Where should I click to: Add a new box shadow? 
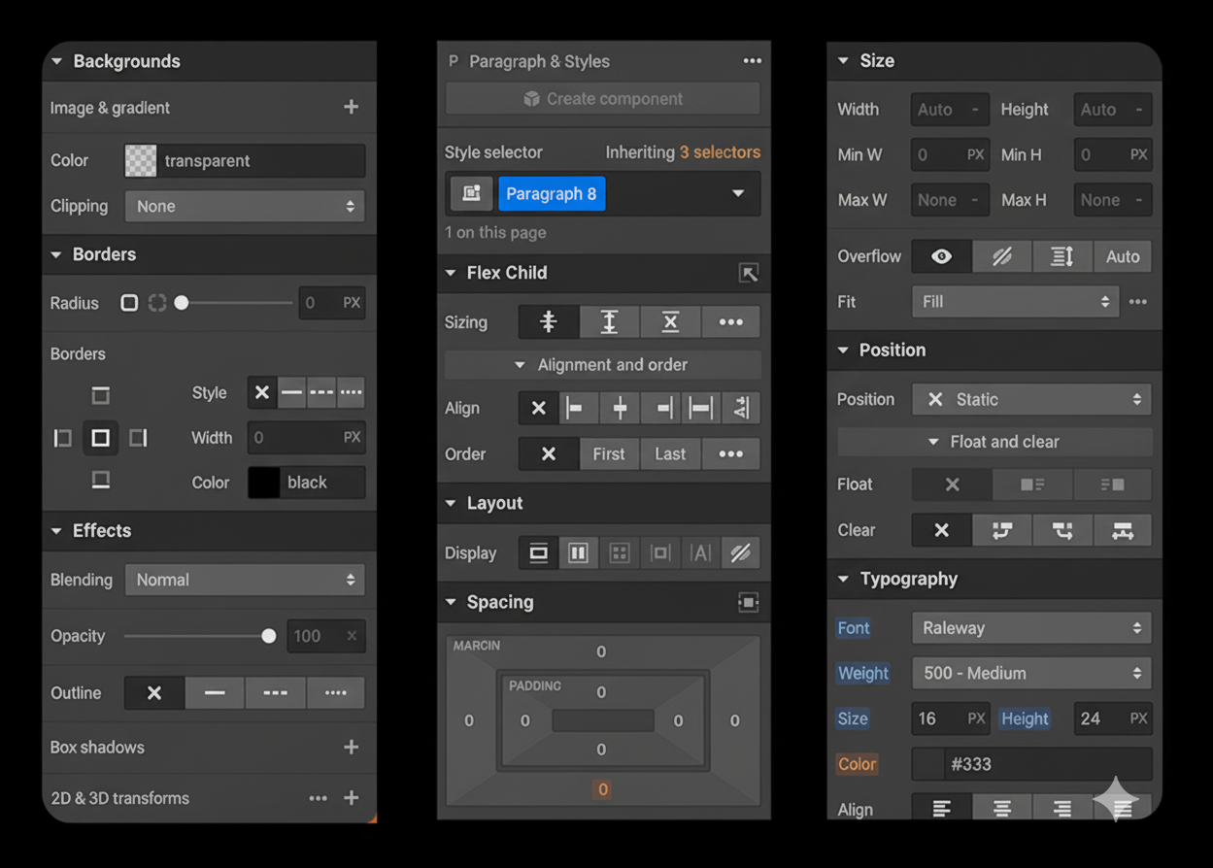click(351, 747)
